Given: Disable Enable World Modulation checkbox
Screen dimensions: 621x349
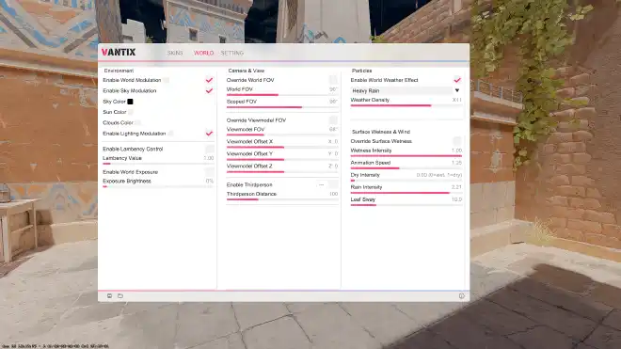Looking at the screenshot, I should pyautogui.click(x=209, y=80).
